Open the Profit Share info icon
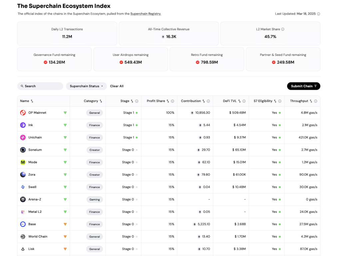 pos(172,101)
